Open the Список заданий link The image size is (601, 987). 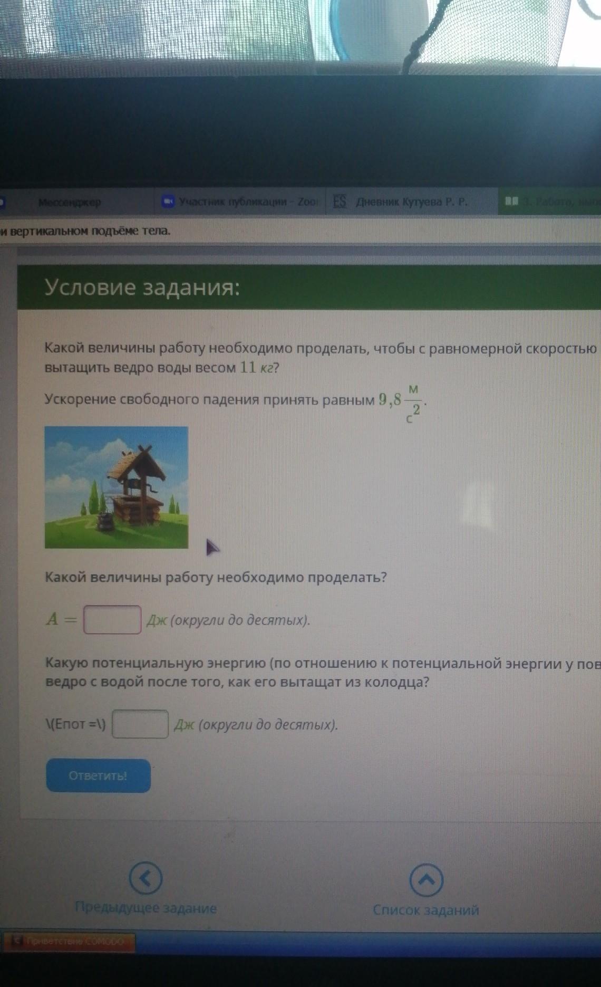point(426,910)
